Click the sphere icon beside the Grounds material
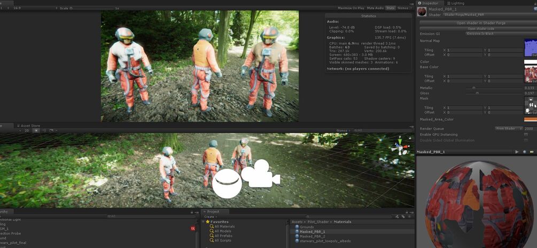 297,227
